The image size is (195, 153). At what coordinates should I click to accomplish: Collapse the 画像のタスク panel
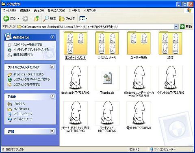tap(52, 37)
